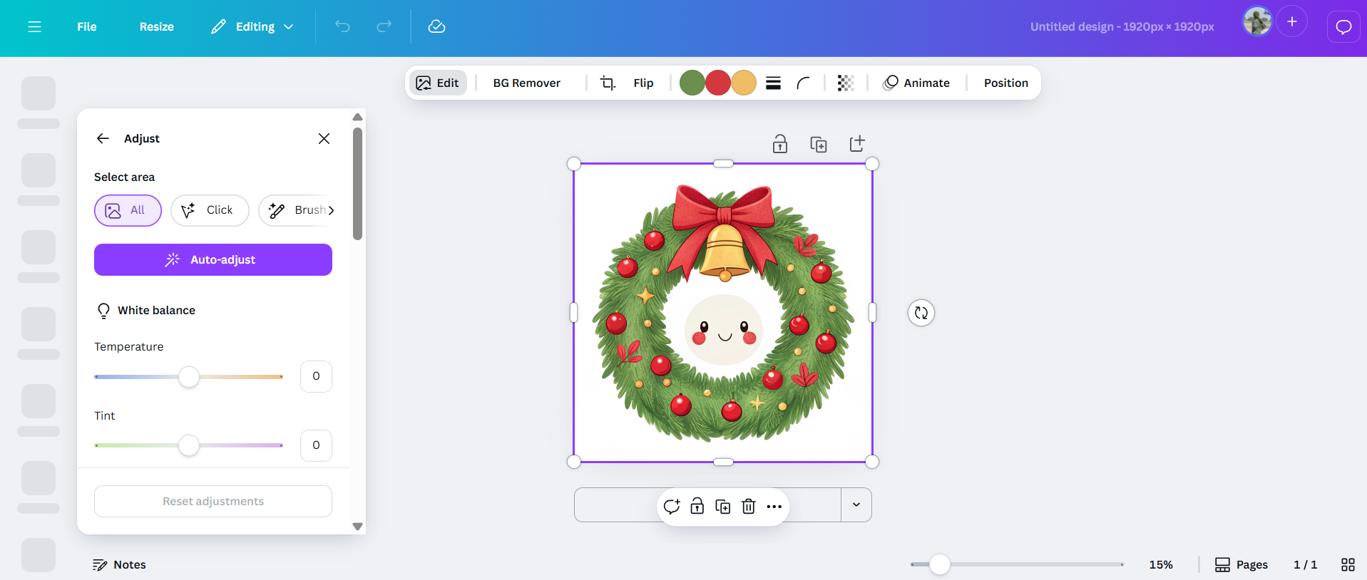1367x580 pixels.
Task: Close the Adjust panel
Action: (324, 138)
